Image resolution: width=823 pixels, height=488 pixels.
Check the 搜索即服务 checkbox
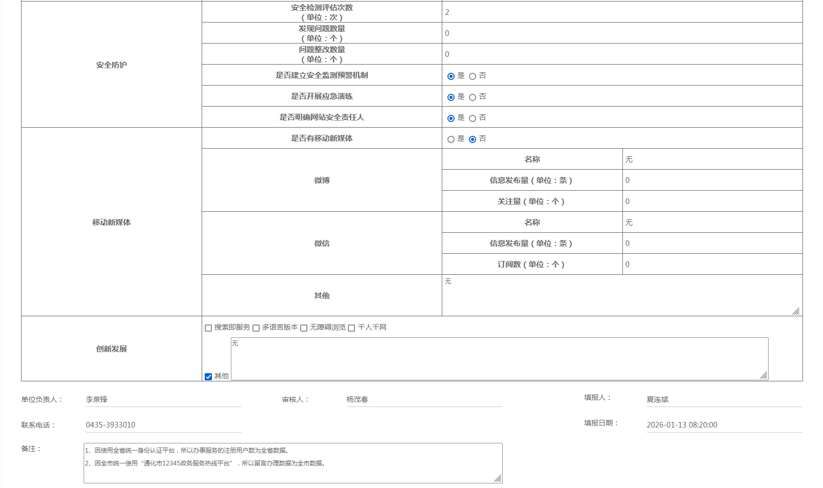(208, 328)
